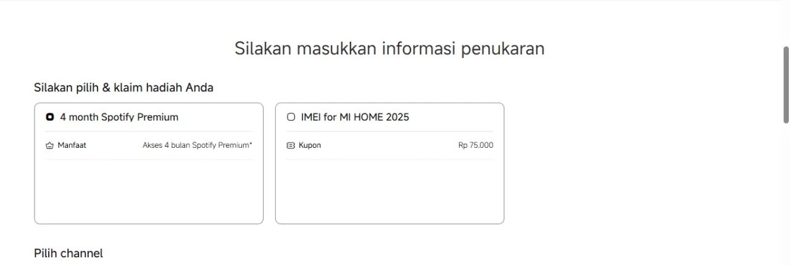790x266 pixels.
Task: Choose the IMEI MI HOME card via its blank area
Action: pyautogui.click(x=389, y=191)
